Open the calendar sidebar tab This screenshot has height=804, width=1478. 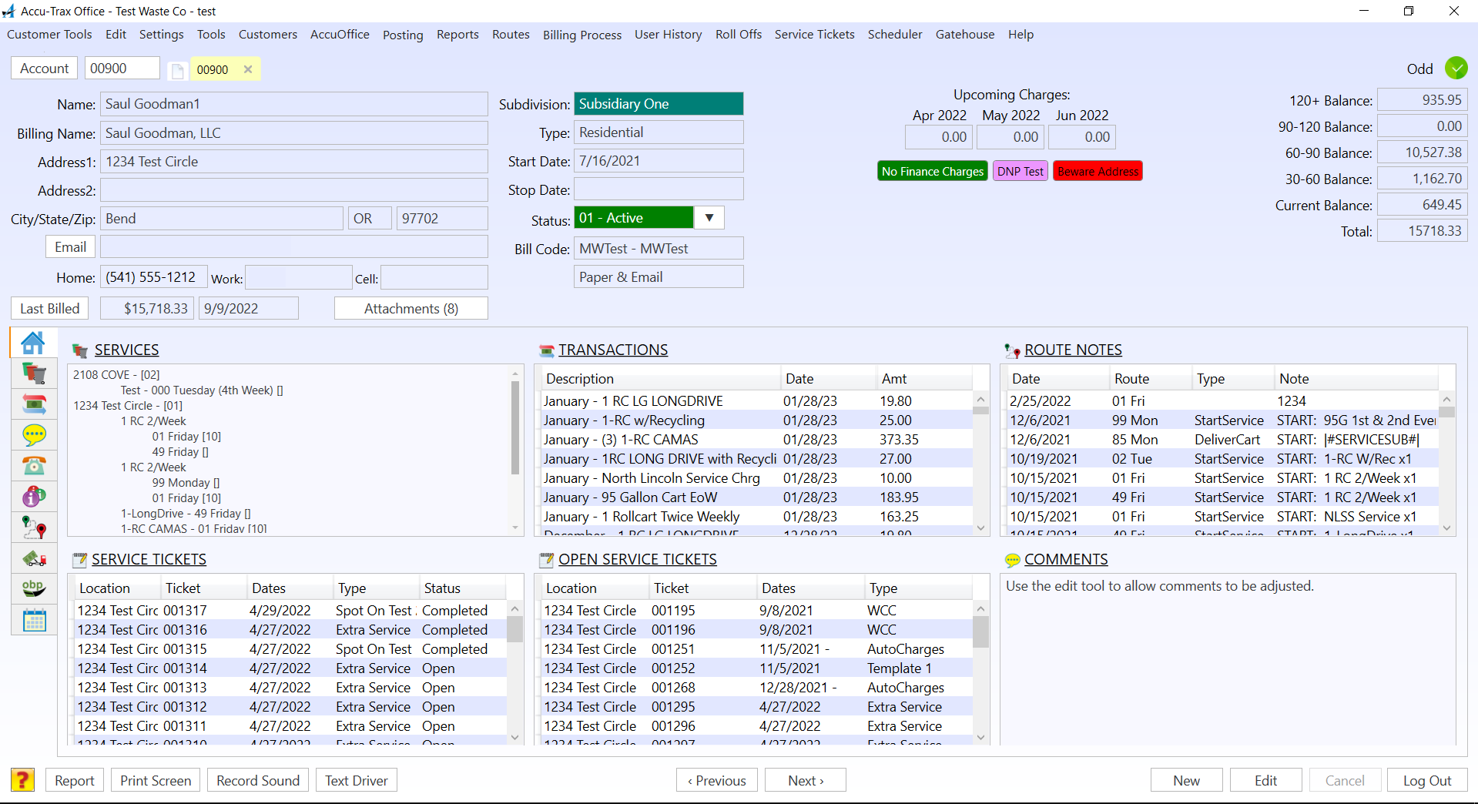34,620
